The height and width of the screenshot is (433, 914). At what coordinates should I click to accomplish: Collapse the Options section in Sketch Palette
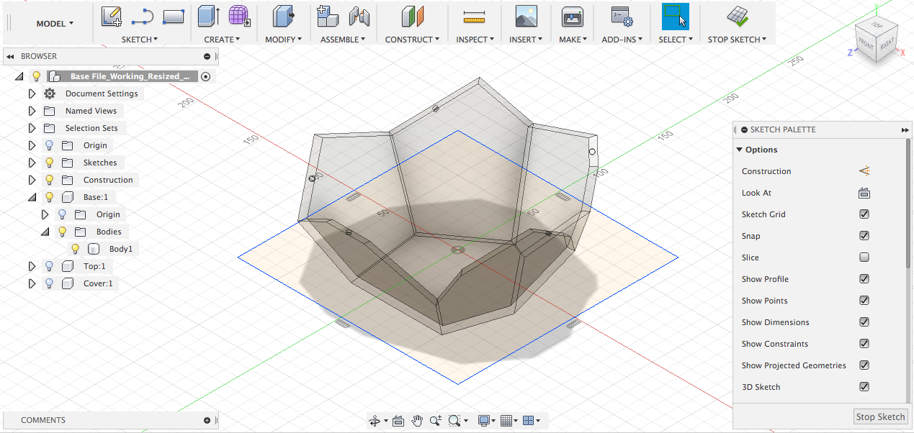(740, 150)
